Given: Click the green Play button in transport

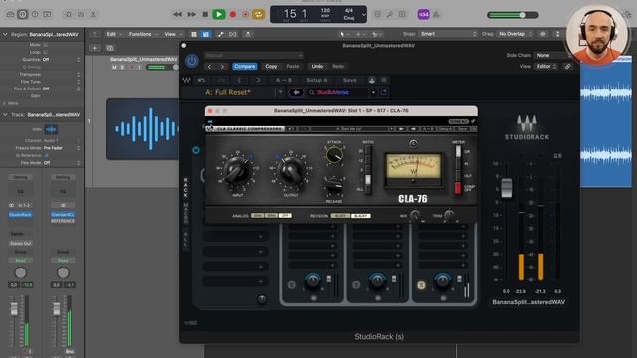Looking at the screenshot, I should (x=219, y=14).
